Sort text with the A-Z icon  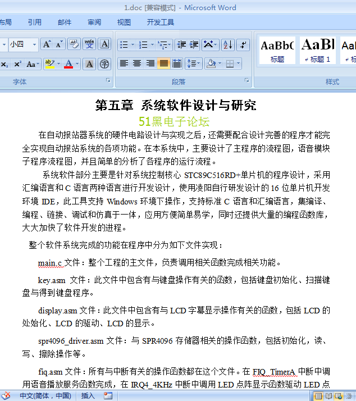coord(228,45)
